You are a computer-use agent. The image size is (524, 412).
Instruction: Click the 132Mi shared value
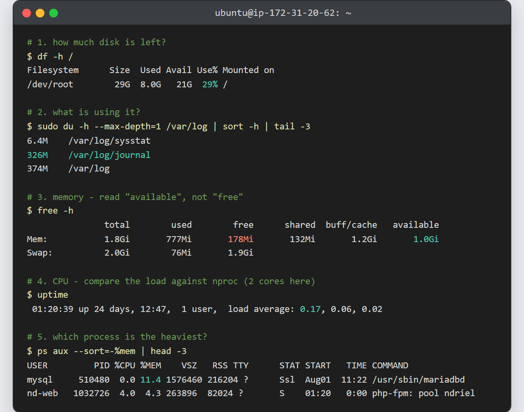[302, 239]
